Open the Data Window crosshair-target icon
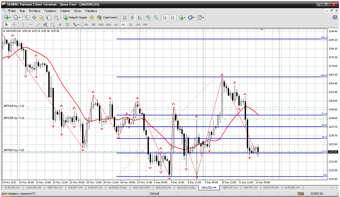The image size is (340, 197). pyautogui.click(x=34, y=17)
